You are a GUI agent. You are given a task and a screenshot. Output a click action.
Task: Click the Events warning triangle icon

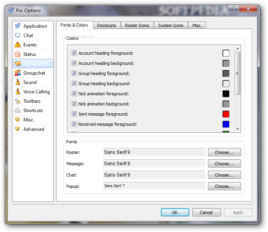point(18,45)
